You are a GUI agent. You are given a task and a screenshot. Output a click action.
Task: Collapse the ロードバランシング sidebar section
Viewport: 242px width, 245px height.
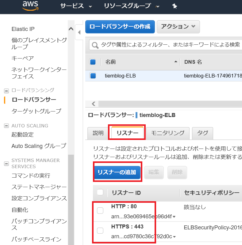[x=6, y=91]
